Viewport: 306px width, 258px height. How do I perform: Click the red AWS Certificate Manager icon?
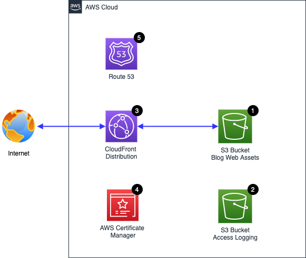[x=123, y=205]
